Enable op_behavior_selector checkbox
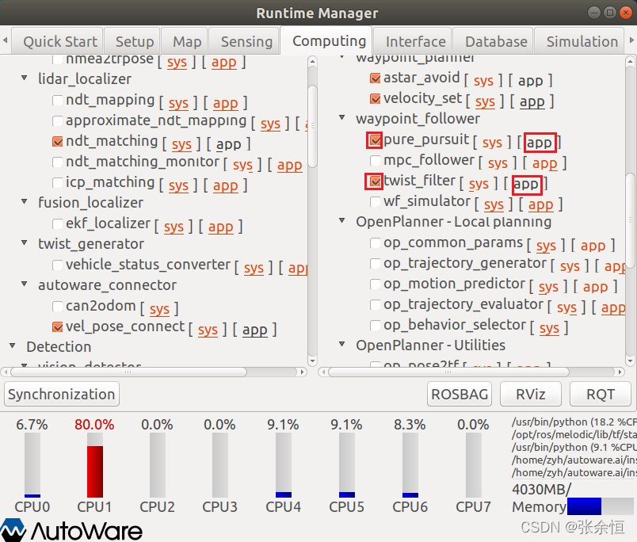Image resolution: width=637 pixels, height=542 pixels. pos(376,326)
